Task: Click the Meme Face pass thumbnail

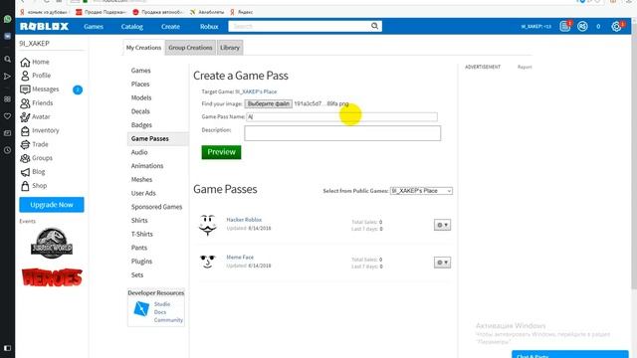Action: [x=208, y=262]
